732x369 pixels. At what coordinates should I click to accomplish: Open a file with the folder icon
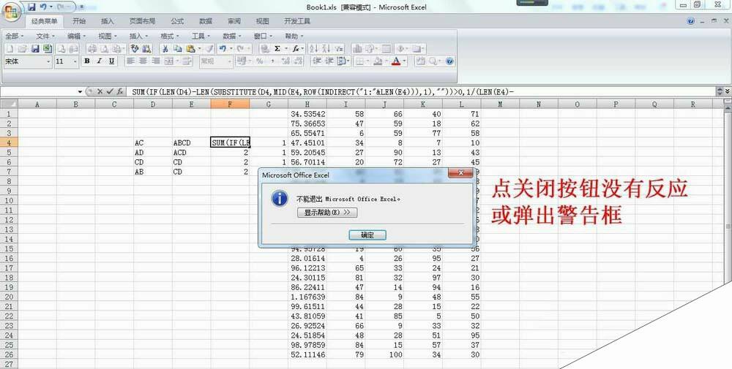pyautogui.click(x=22, y=48)
